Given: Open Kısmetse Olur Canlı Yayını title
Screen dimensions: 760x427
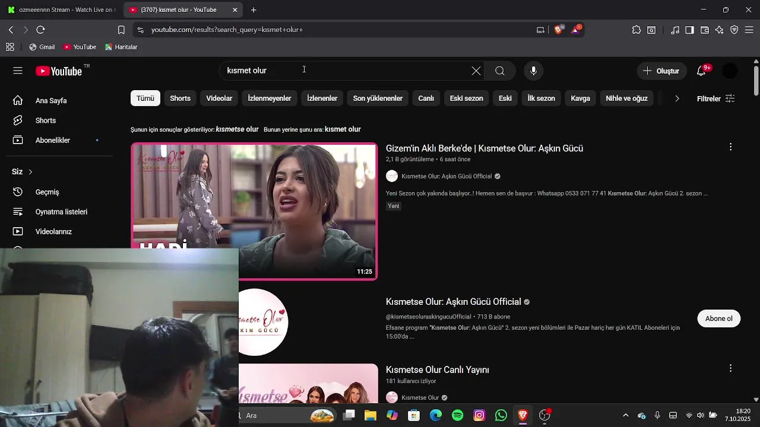Looking at the screenshot, I should click(438, 369).
